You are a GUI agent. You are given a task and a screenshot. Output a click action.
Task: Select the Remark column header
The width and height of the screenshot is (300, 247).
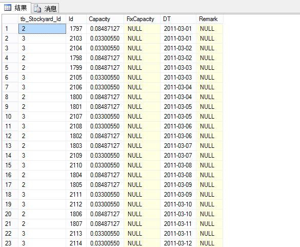pos(210,19)
